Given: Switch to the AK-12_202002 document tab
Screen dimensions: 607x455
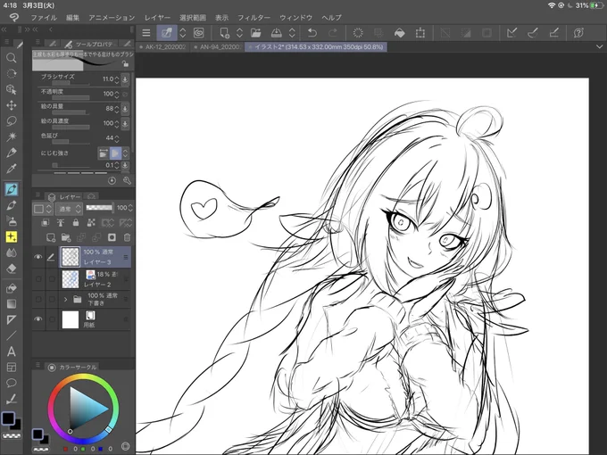Looking at the screenshot, I should 163,46.
